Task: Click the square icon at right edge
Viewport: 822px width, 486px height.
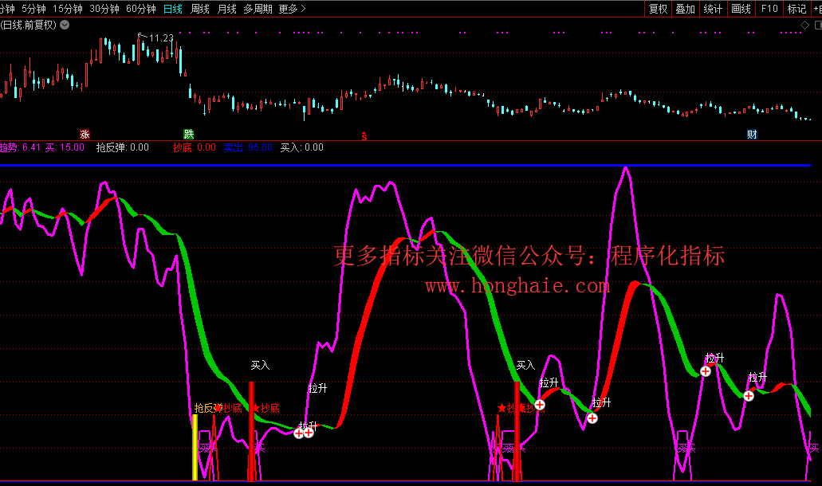Action: pyautogui.click(x=817, y=25)
